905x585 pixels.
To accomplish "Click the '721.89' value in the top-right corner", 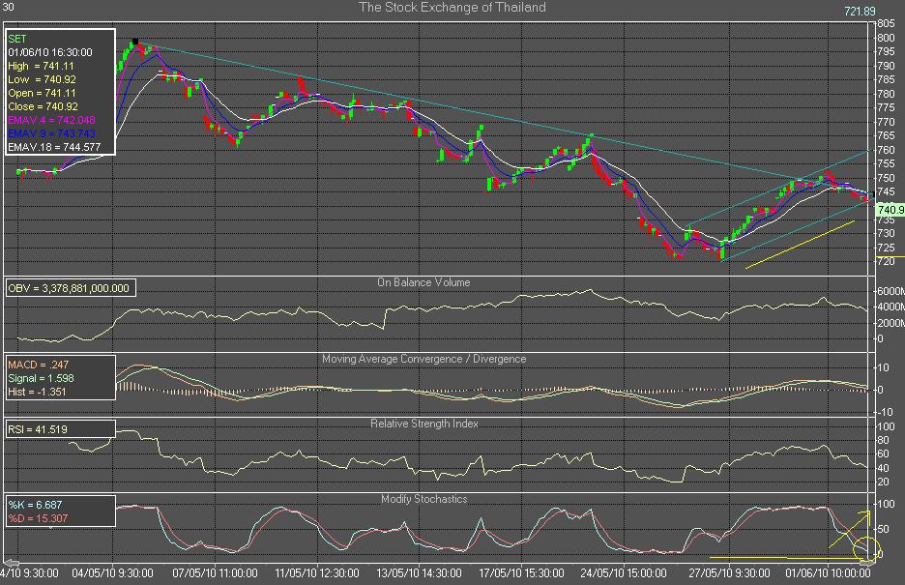I will 860,11.
